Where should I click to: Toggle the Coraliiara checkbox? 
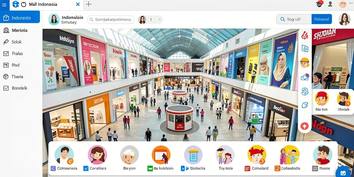click(86, 168)
